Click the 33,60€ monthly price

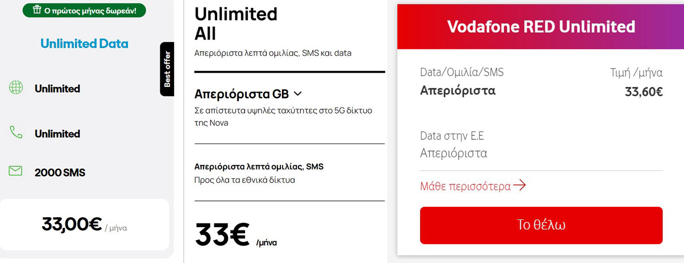pos(643,92)
